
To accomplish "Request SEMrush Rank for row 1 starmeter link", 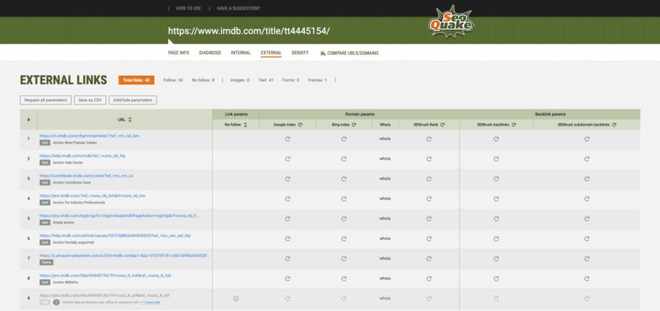I will tap(429, 139).
